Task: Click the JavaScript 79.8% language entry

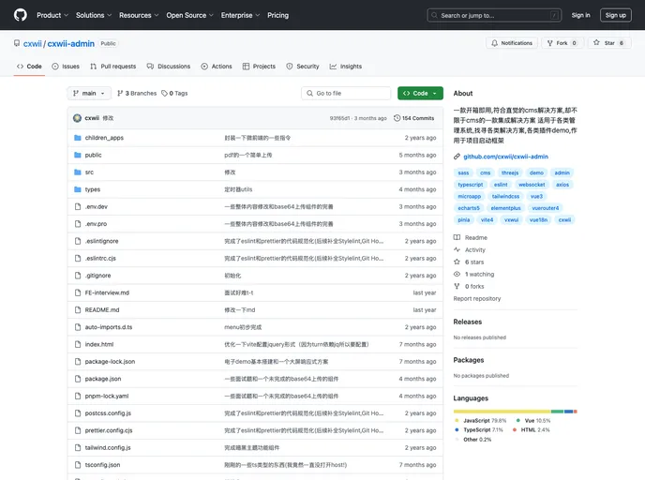Action: [x=480, y=421]
